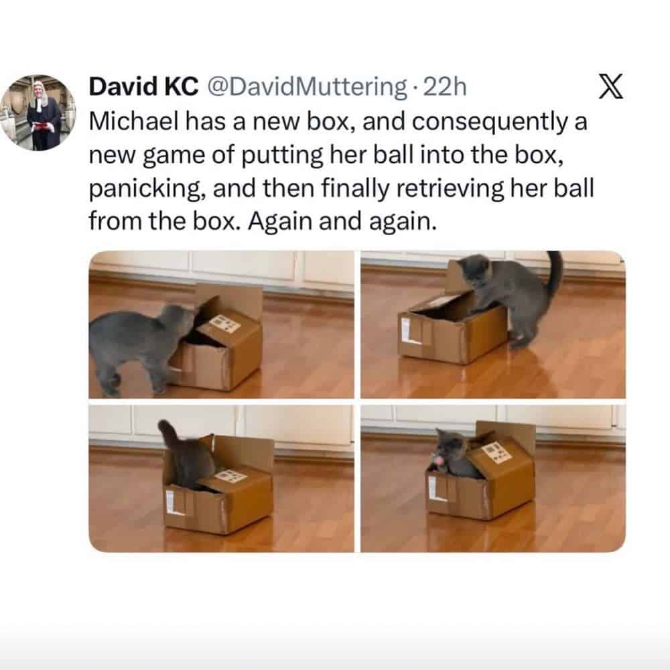This screenshot has width=670, height=670.
Task: Click the cat's raised tail in the top-right photo
Action: [x=554, y=272]
